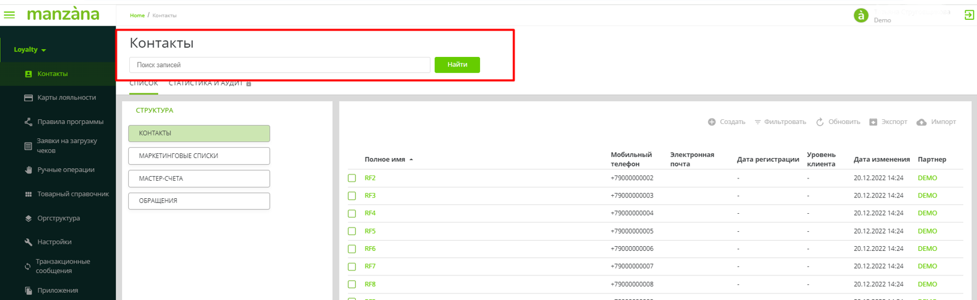Open the RF4 contact link
Viewport: 977px width, 300px height.
(x=370, y=213)
